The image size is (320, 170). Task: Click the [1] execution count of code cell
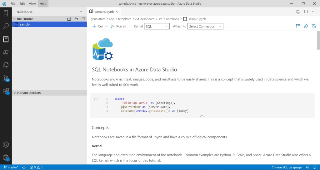pos(97,99)
